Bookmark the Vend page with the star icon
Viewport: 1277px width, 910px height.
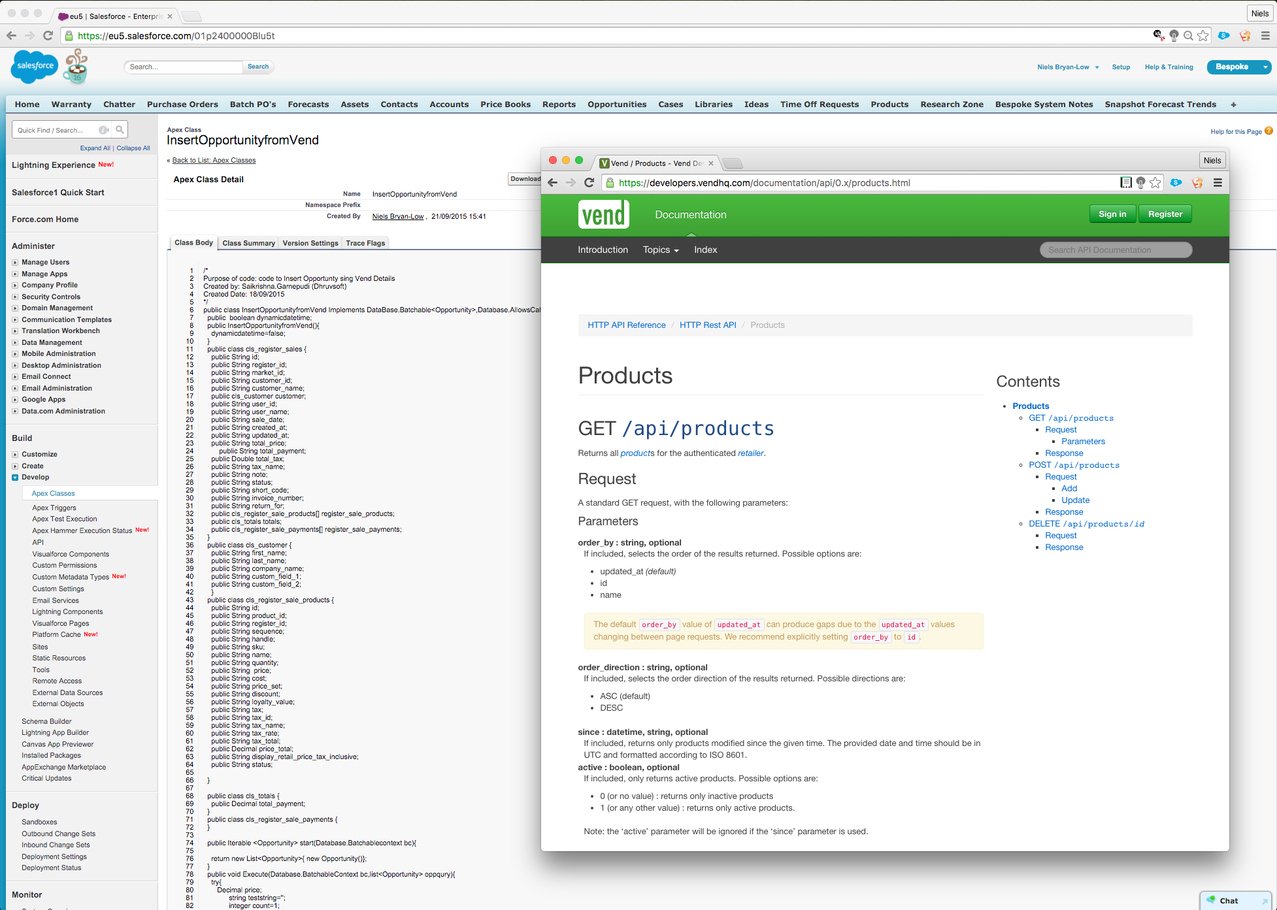[1155, 183]
